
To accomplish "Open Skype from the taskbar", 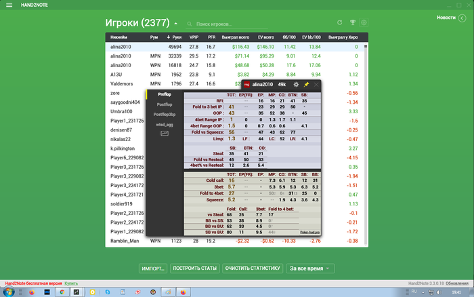I will [x=108, y=292].
